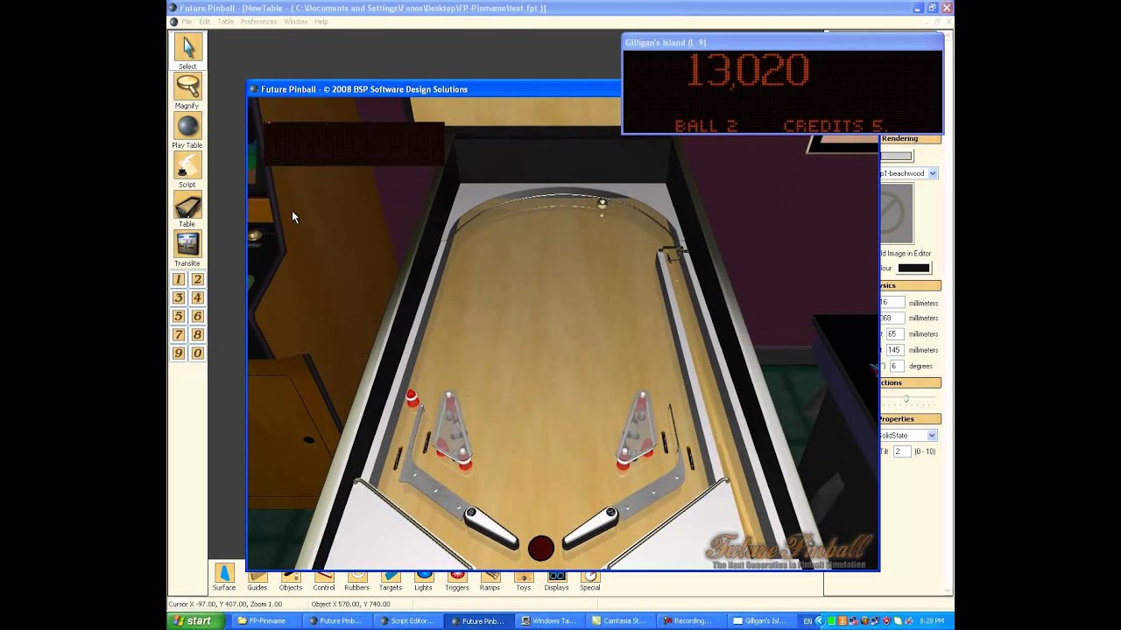The height and width of the screenshot is (630, 1121).
Task: Open the Control object category
Action: (324, 580)
